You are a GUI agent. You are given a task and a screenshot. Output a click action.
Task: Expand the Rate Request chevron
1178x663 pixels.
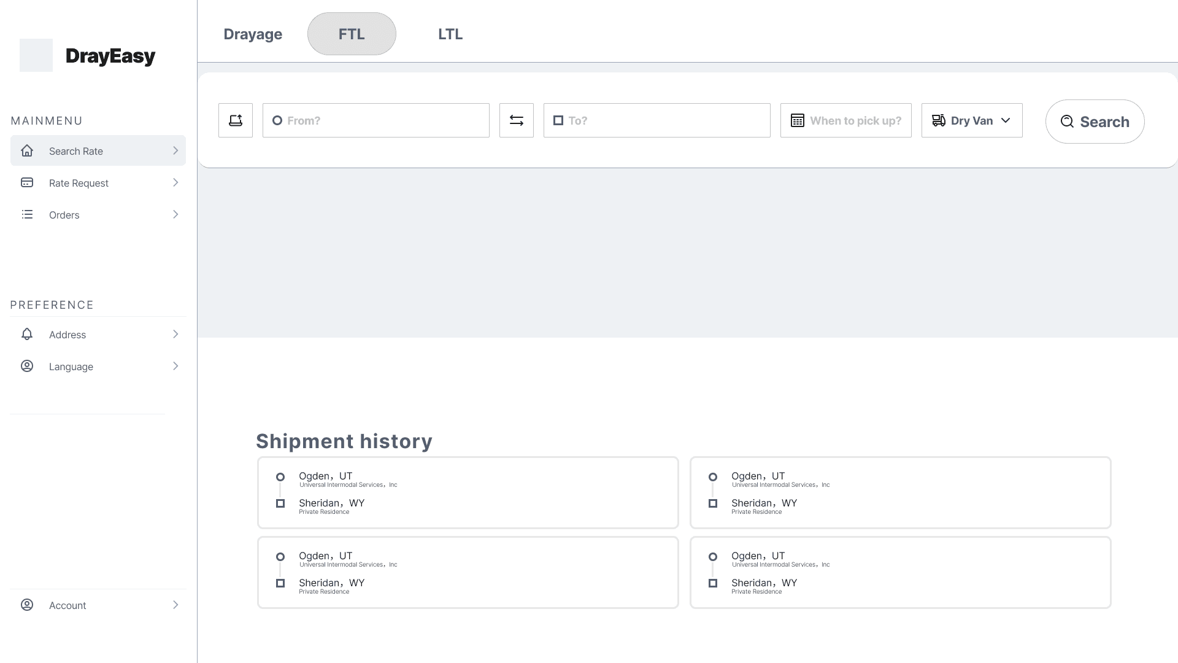pyautogui.click(x=175, y=183)
